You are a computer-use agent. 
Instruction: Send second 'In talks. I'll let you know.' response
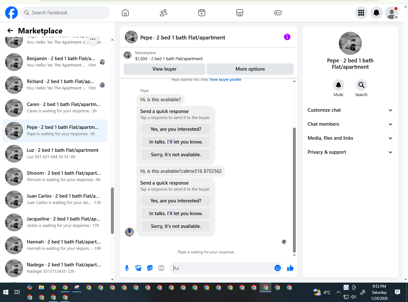click(x=176, y=214)
